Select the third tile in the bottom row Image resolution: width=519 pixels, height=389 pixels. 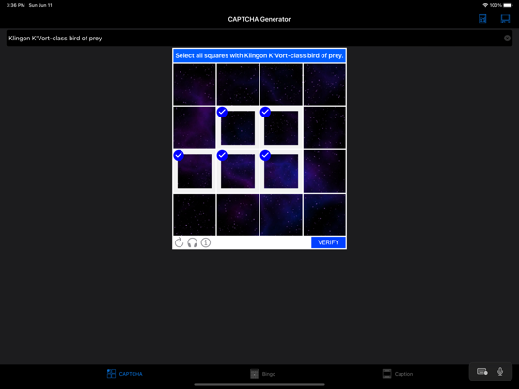[281, 214]
